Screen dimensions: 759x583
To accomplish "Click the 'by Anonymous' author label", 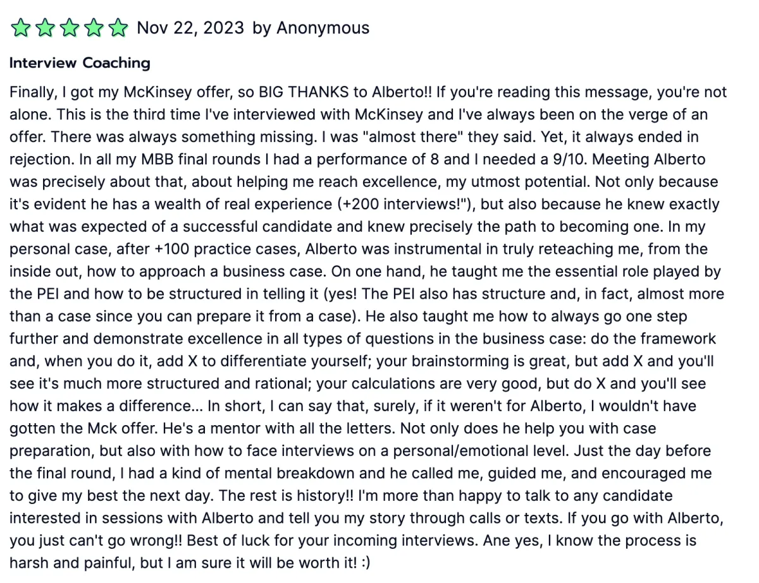I will 311,28.
